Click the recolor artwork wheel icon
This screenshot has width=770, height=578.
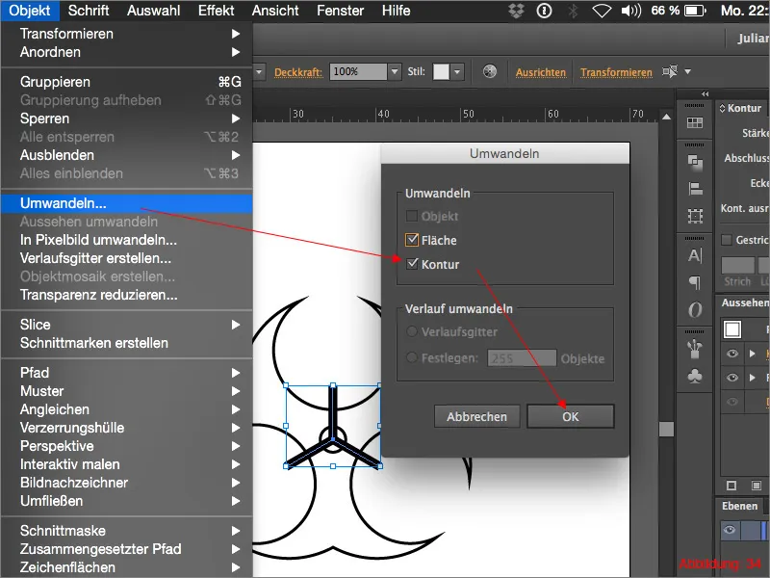coord(489,71)
